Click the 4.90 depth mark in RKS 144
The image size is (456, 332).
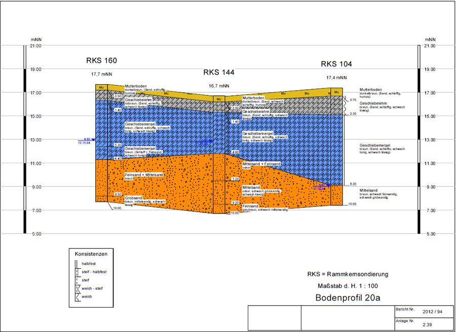(x=235, y=152)
